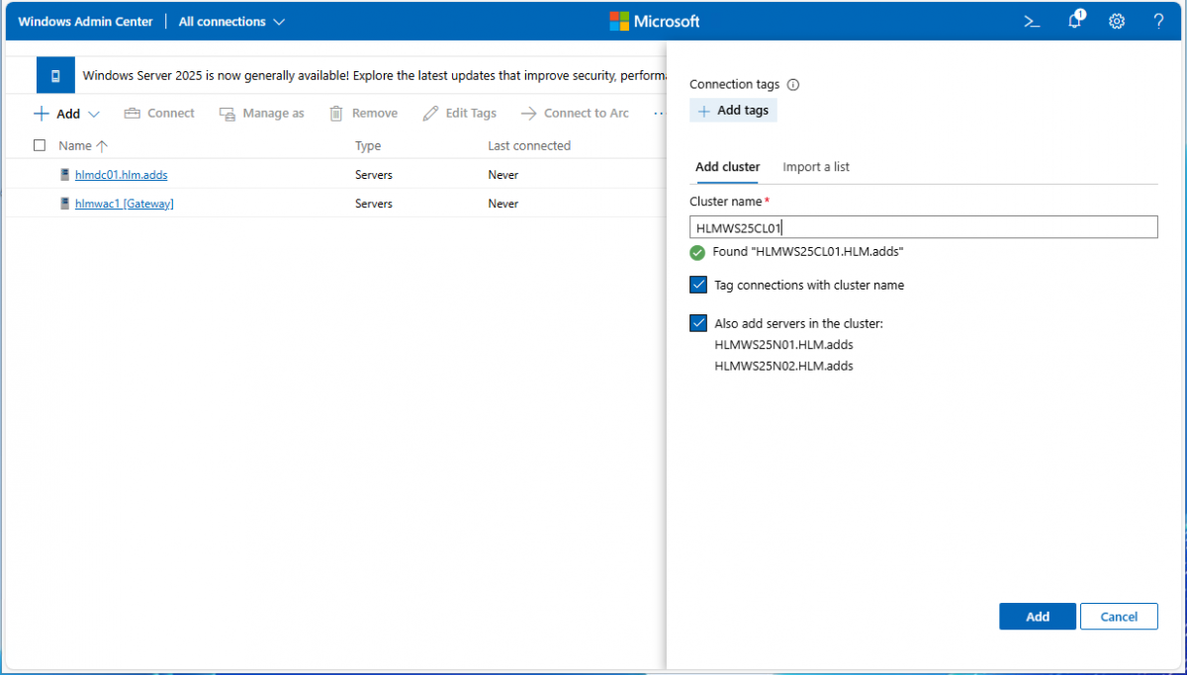Open the settings gear
Image resolution: width=1187 pixels, height=675 pixels.
click(1117, 22)
